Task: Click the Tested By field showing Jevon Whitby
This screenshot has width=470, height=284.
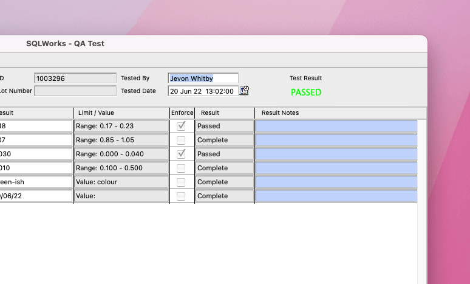Action: (203, 78)
